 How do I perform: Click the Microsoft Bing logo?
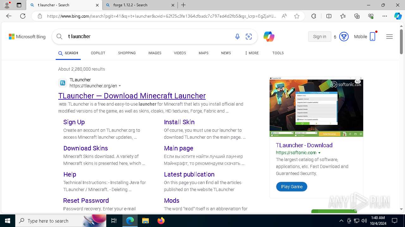[27, 37]
